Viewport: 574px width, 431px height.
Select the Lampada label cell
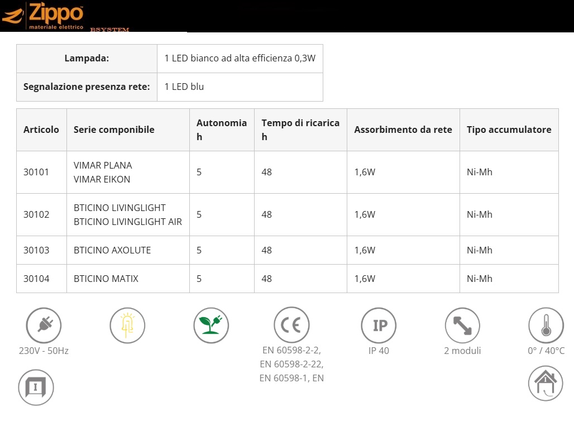click(x=87, y=59)
